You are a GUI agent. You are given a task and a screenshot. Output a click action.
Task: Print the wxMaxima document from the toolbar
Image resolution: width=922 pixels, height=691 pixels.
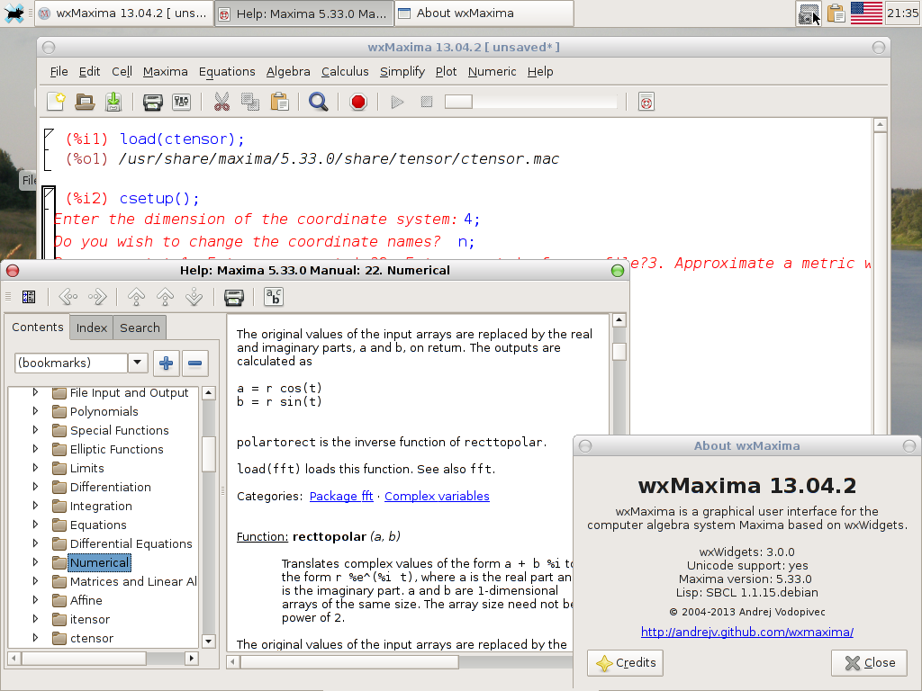coord(153,102)
